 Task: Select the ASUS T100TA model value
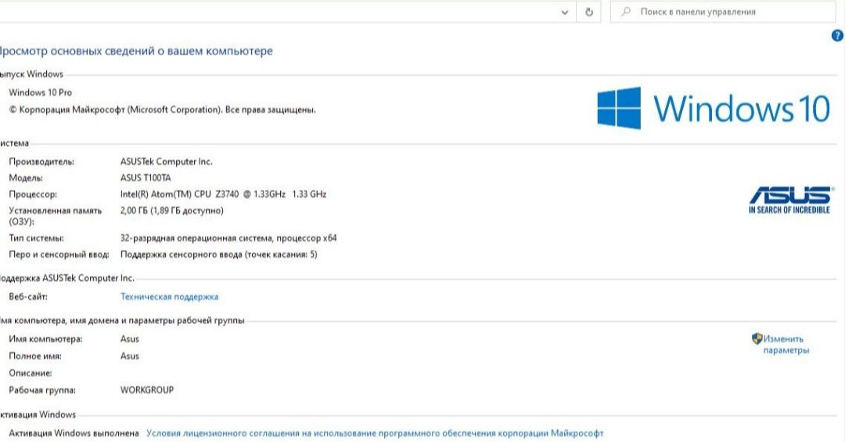click(x=146, y=177)
